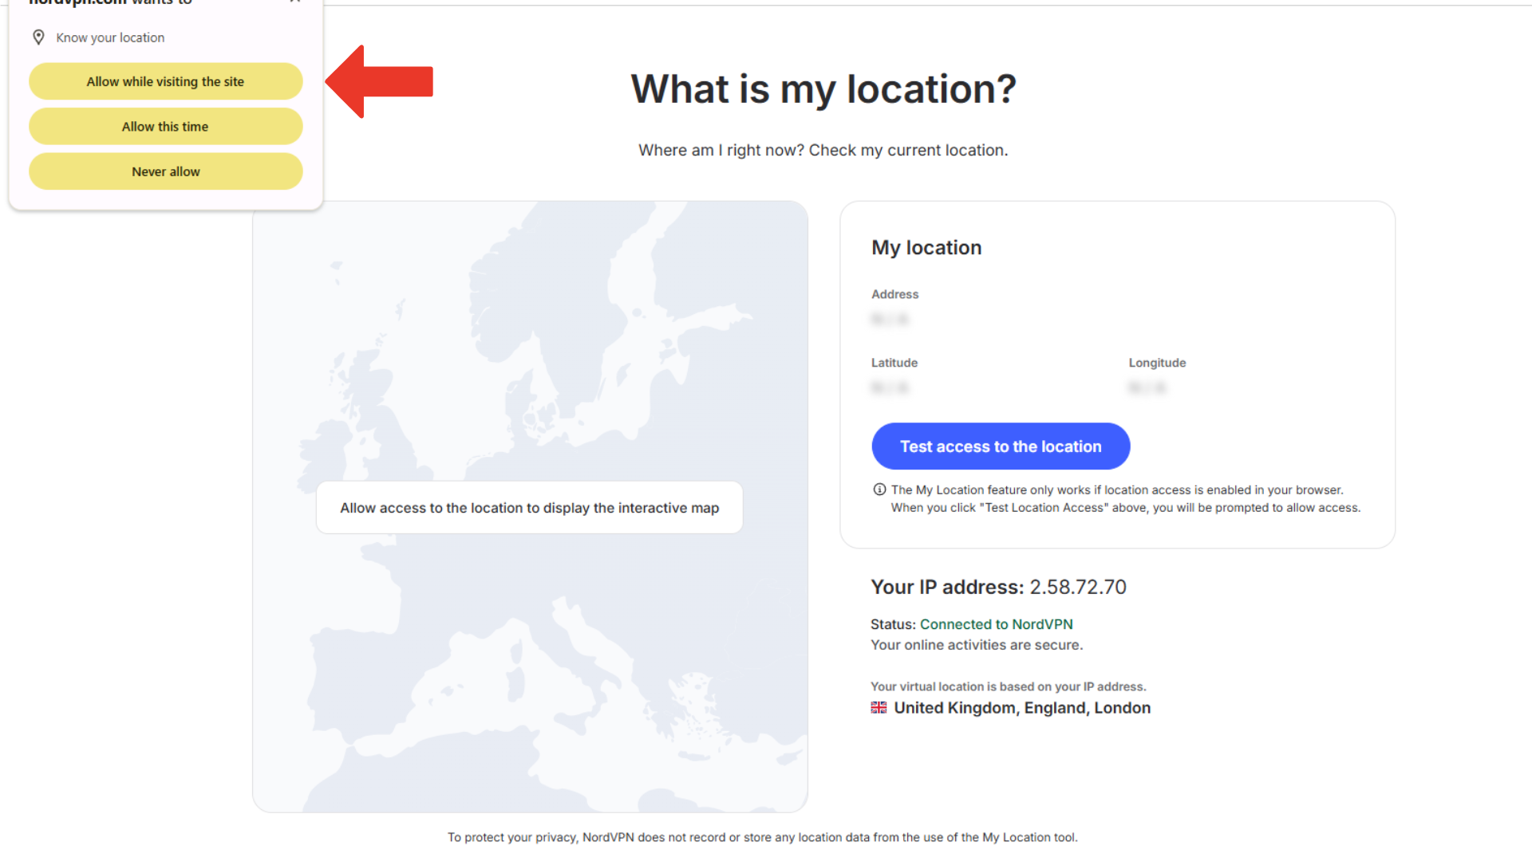This screenshot has width=1532, height=861.
Task: Click Allow access to the location message overlay
Action: pos(529,507)
